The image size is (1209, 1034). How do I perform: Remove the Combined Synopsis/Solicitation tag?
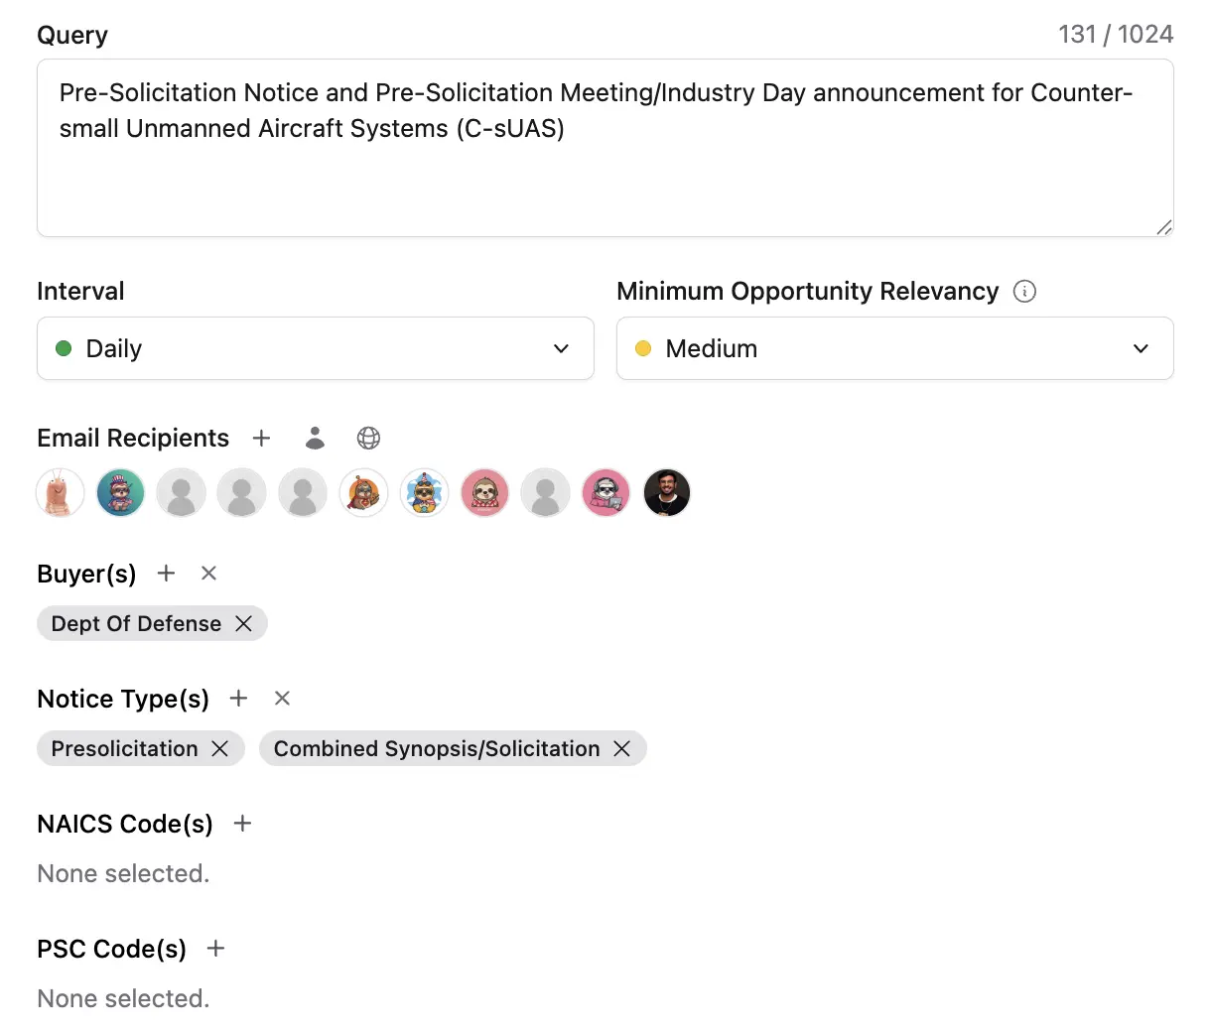622,749
